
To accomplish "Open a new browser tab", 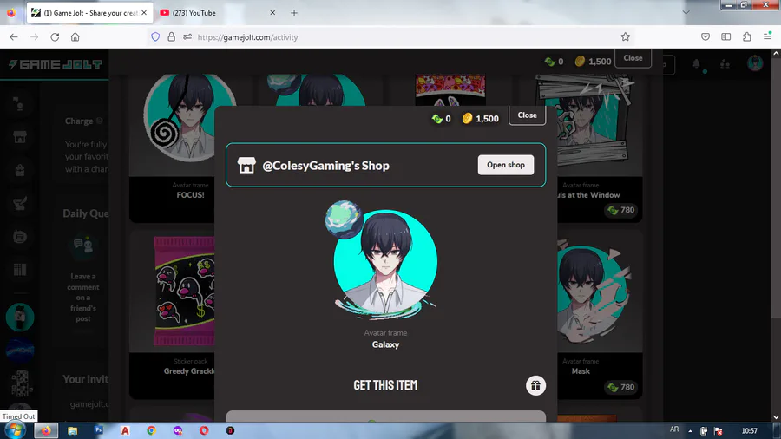I will click(x=294, y=13).
